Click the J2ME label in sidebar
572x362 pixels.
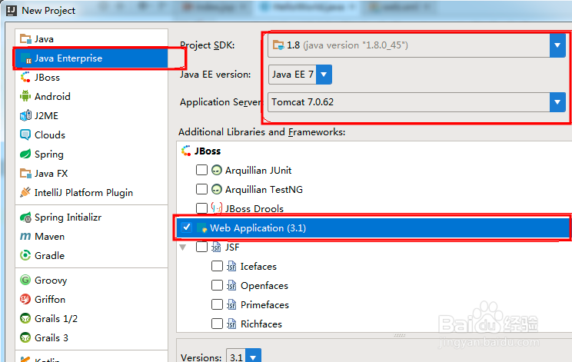[46, 115]
